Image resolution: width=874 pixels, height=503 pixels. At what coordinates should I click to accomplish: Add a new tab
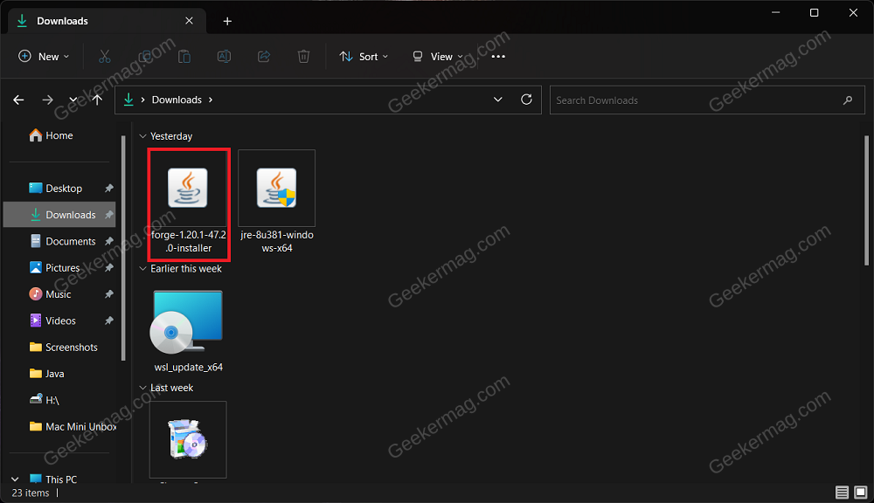coord(227,21)
